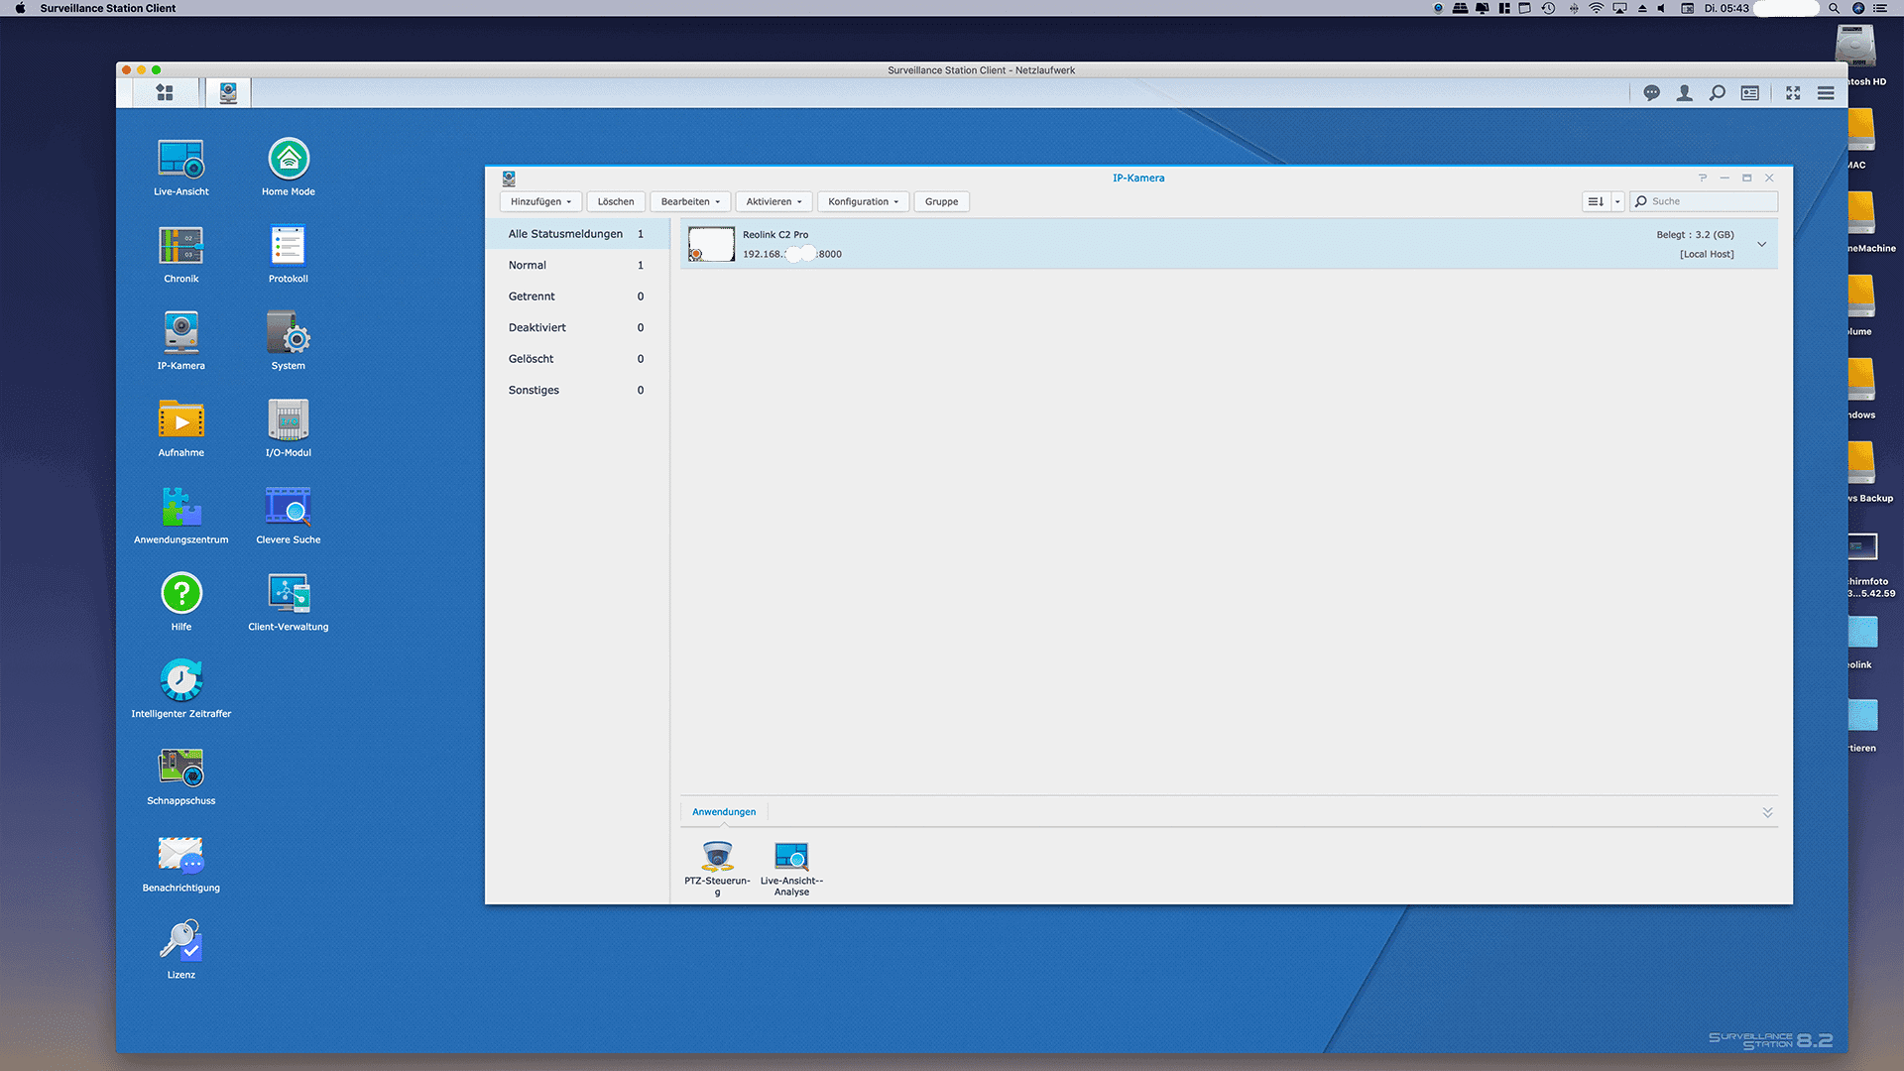Open the user account icon
The height and width of the screenshot is (1071, 1904).
pyautogui.click(x=1684, y=92)
